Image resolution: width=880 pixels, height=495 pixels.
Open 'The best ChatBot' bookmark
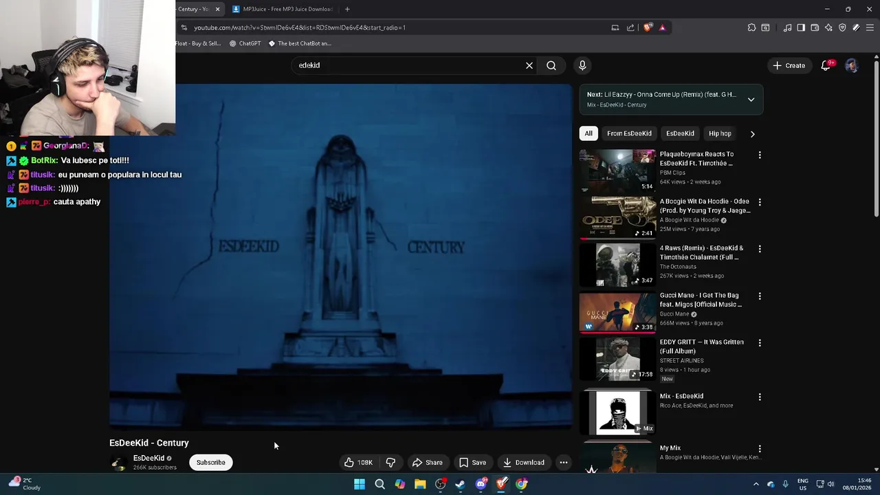pyautogui.click(x=300, y=43)
